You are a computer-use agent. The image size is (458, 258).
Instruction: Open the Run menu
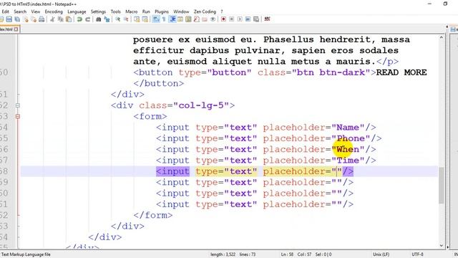[x=146, y=11]
